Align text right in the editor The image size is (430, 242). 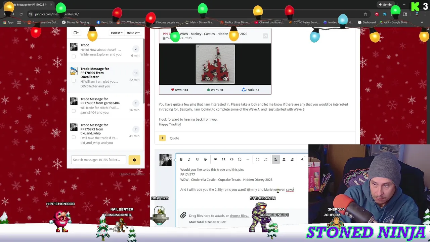[292, 159]
